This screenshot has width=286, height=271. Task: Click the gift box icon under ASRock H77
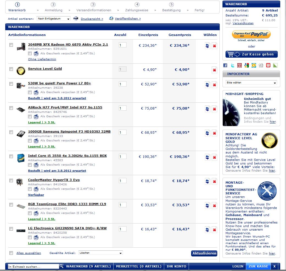36,116
